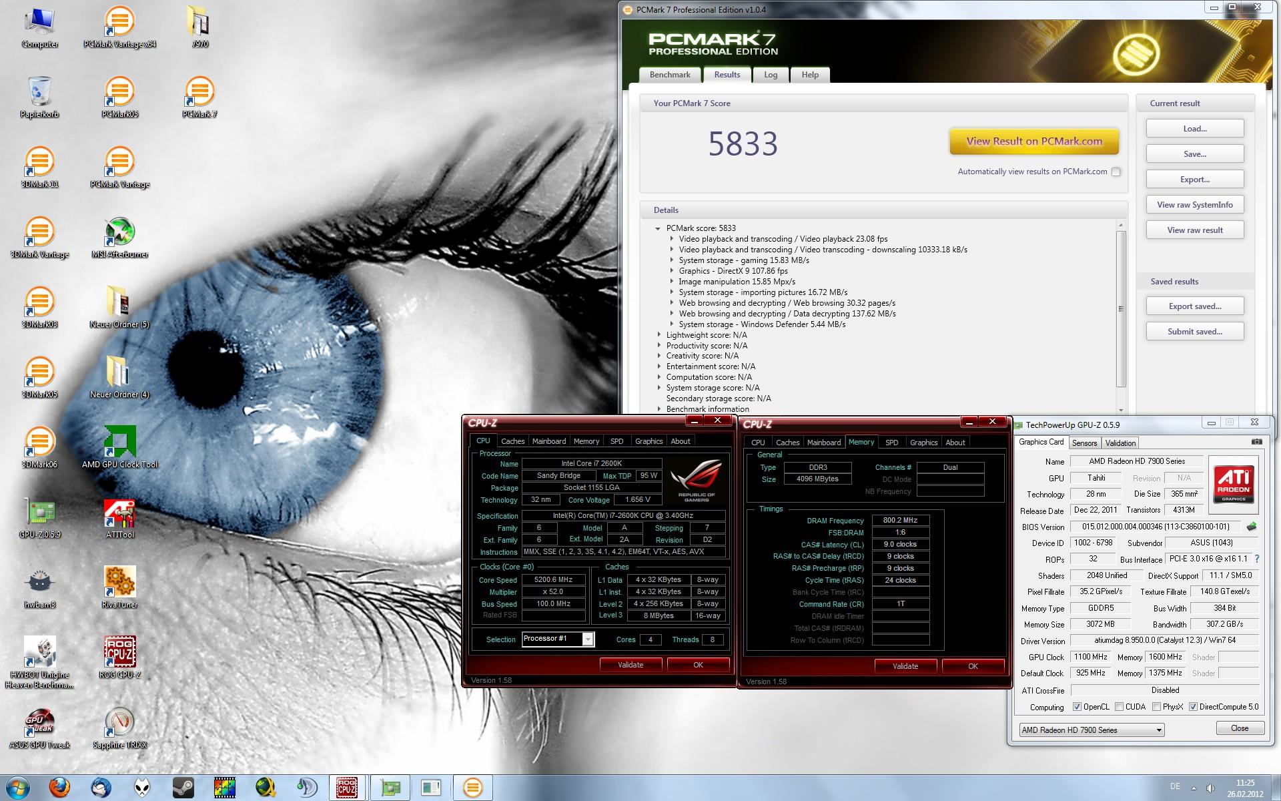This screenshot has width=1281, height=801.
Task: Launch Sapphire TRIXX desktop shortcut
Action: point(119,729)
